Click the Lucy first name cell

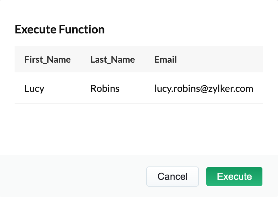click(34, 88)
